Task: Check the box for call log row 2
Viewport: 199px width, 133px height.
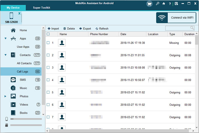Action: 48,55
